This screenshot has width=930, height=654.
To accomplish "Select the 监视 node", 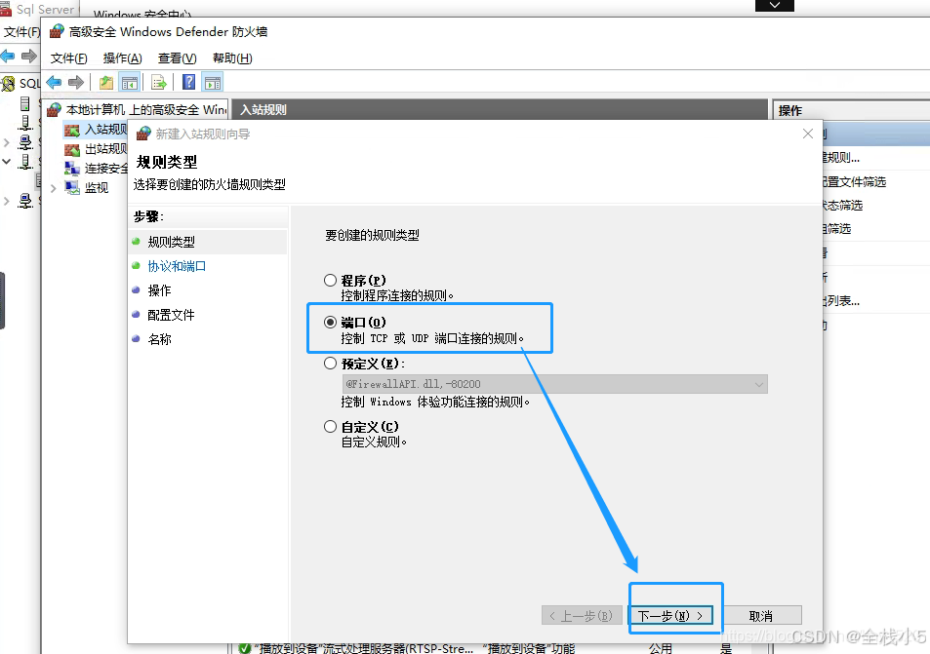I will [x=98, y=186].
